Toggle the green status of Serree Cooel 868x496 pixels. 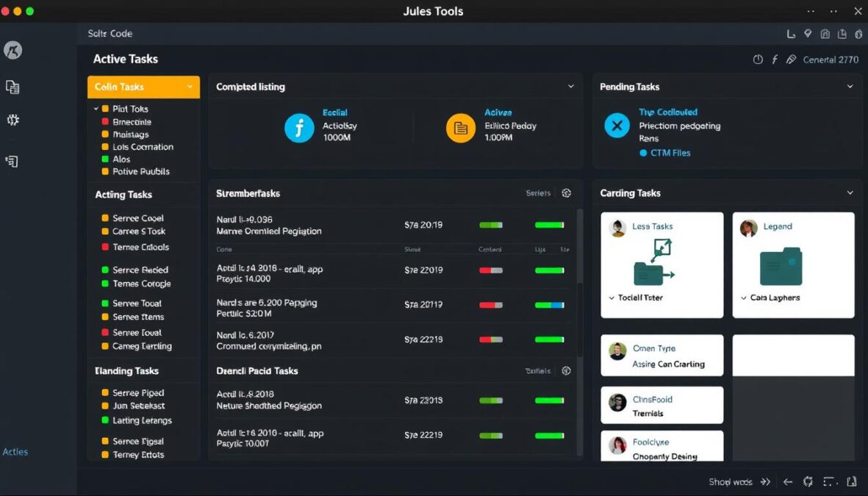105,218
